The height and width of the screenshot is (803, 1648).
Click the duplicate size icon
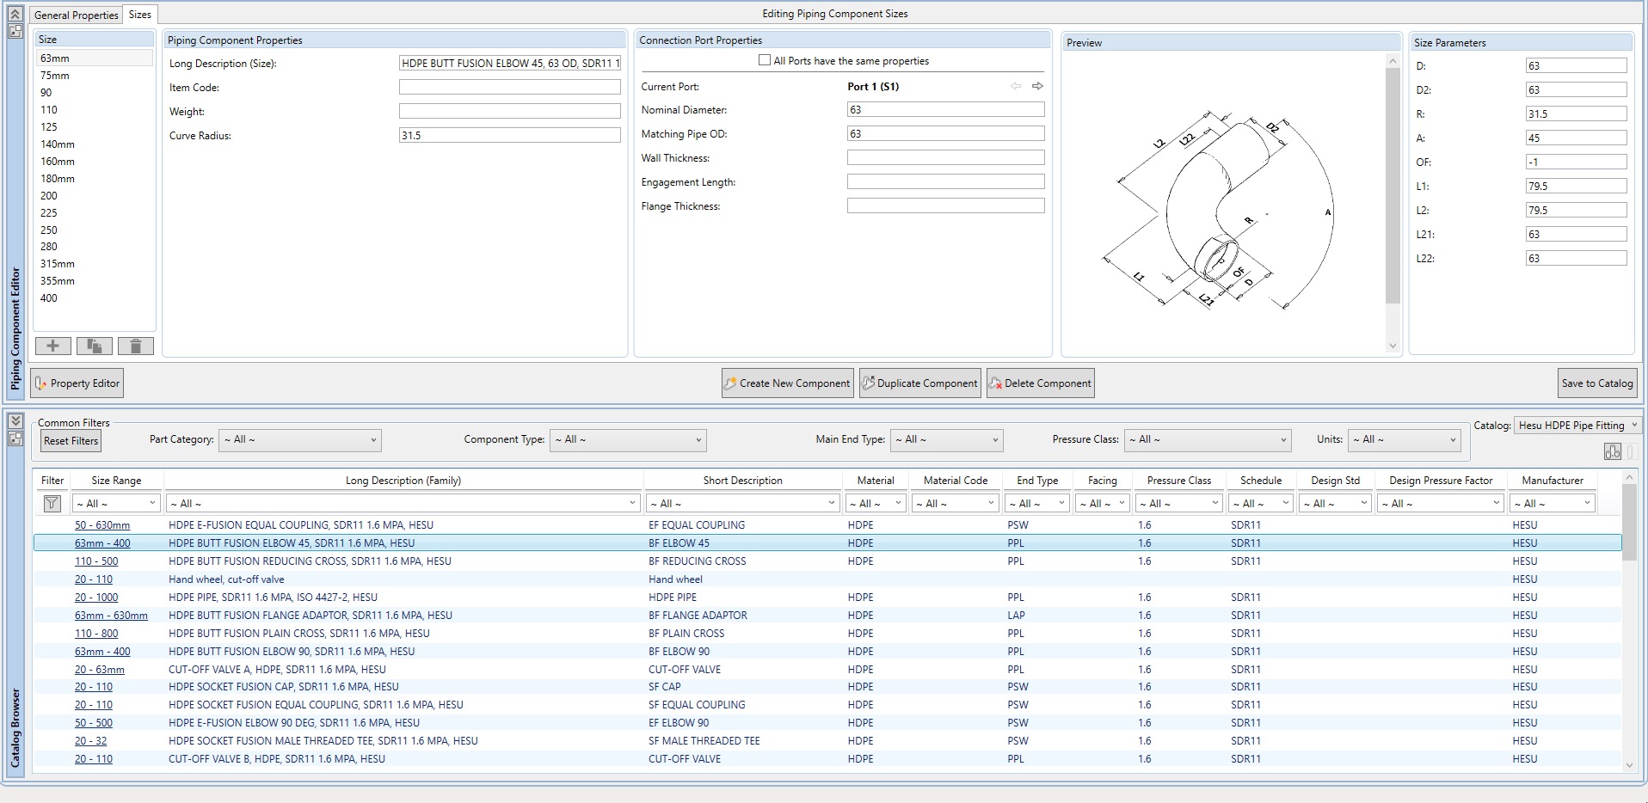pyautogui.click(x=94, y=346)
